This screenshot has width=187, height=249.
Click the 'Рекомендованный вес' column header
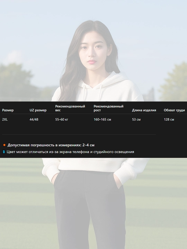point(70,108)
